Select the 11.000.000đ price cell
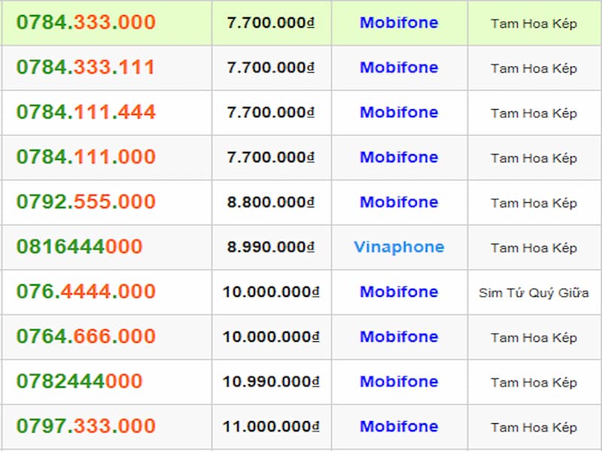This screenshot has width=602, height=451. 271,426
